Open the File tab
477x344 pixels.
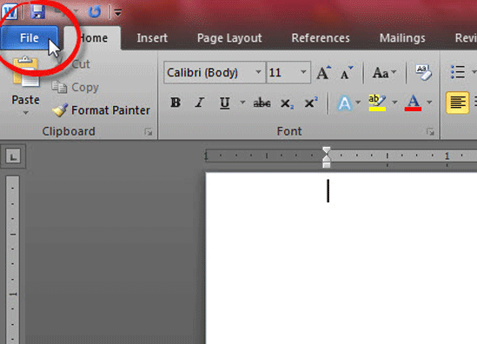click(30, 38)
